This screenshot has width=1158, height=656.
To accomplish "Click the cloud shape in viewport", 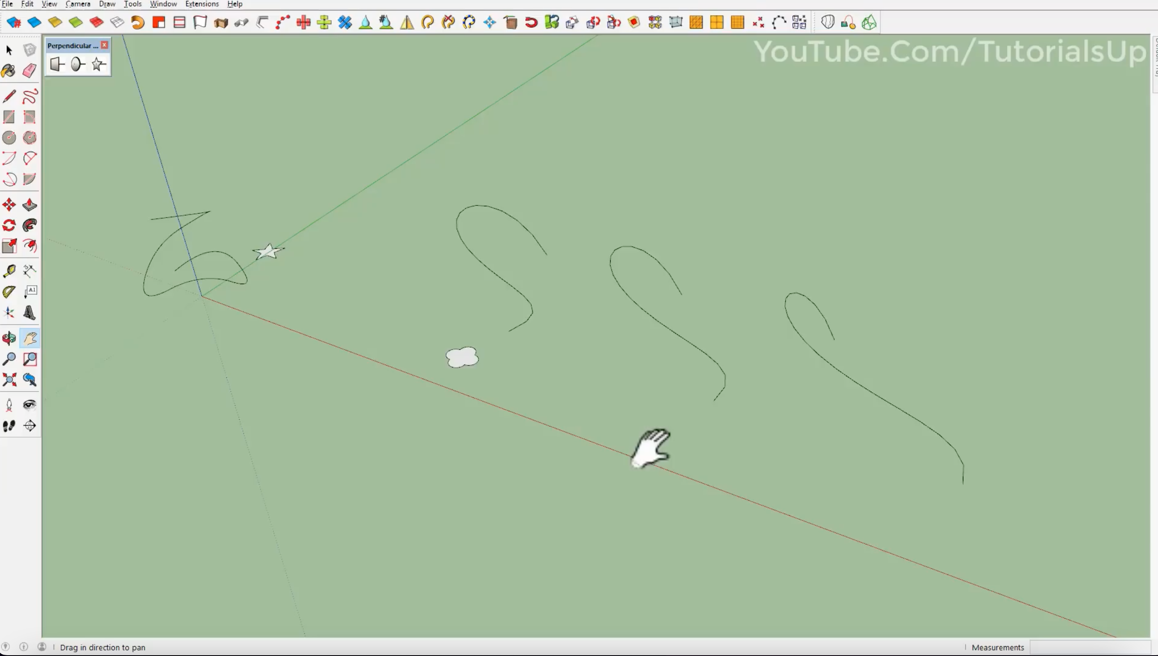I will click(x=462, y=357).
